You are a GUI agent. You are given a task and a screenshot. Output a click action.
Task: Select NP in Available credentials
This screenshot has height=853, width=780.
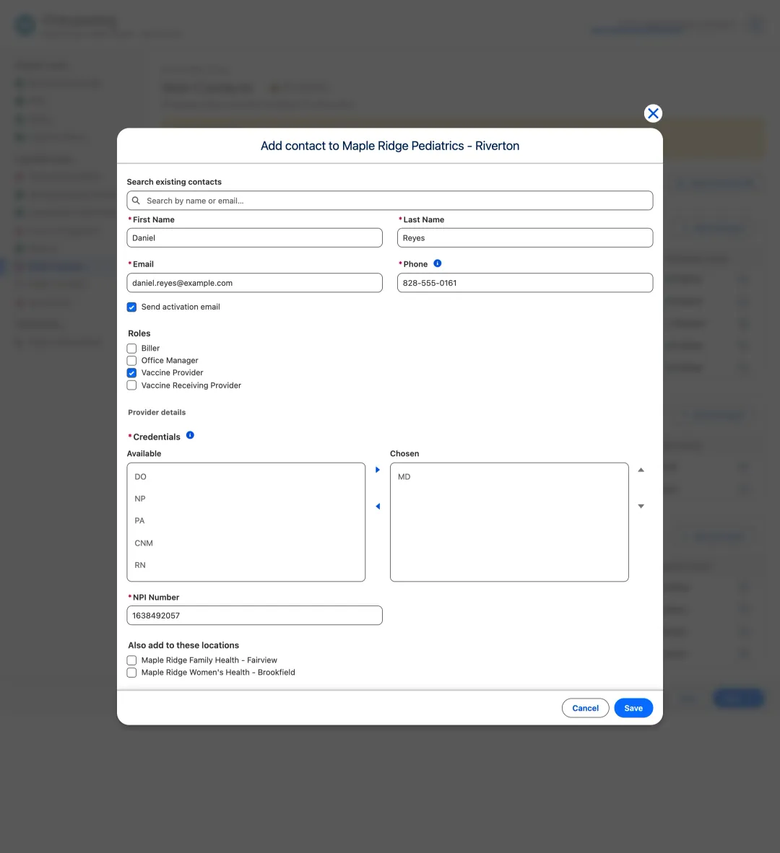[x=246, y=499]
